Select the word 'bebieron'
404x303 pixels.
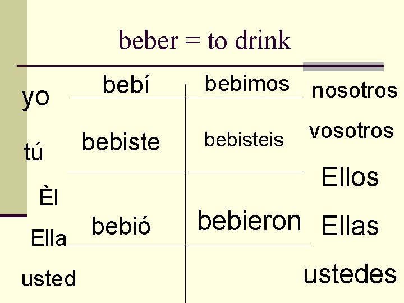coord(249,221)
